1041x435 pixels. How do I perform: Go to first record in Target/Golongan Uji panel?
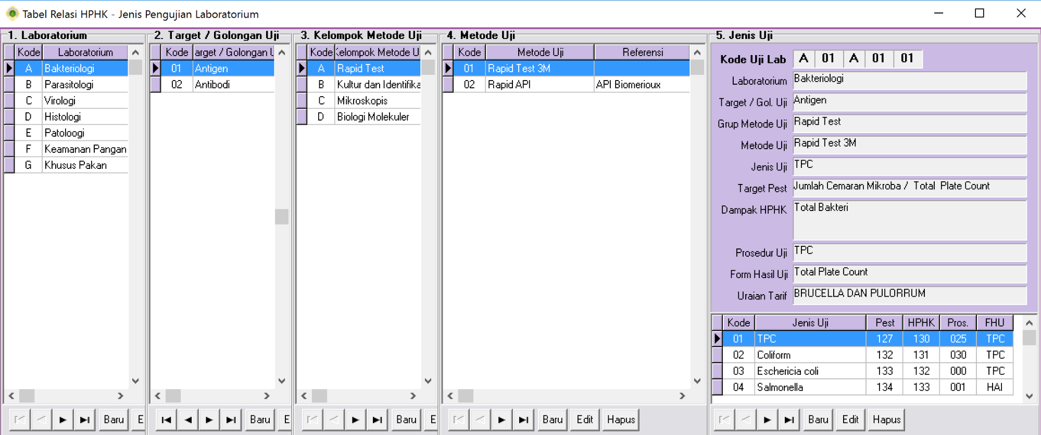click(166, 419)
